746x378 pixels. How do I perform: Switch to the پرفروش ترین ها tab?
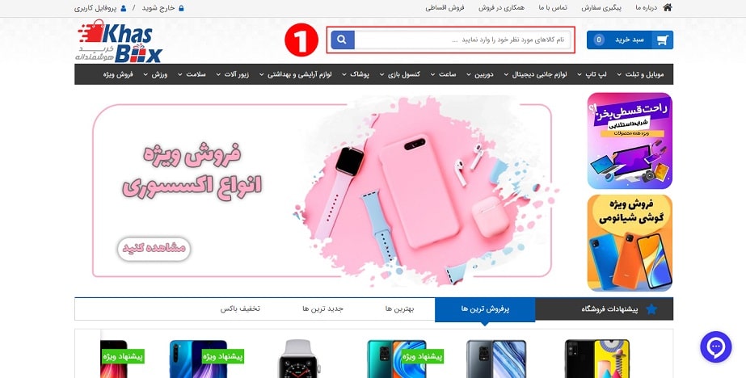point(485,309)
